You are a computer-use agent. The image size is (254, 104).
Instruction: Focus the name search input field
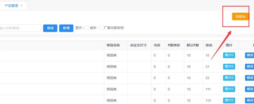20,28
